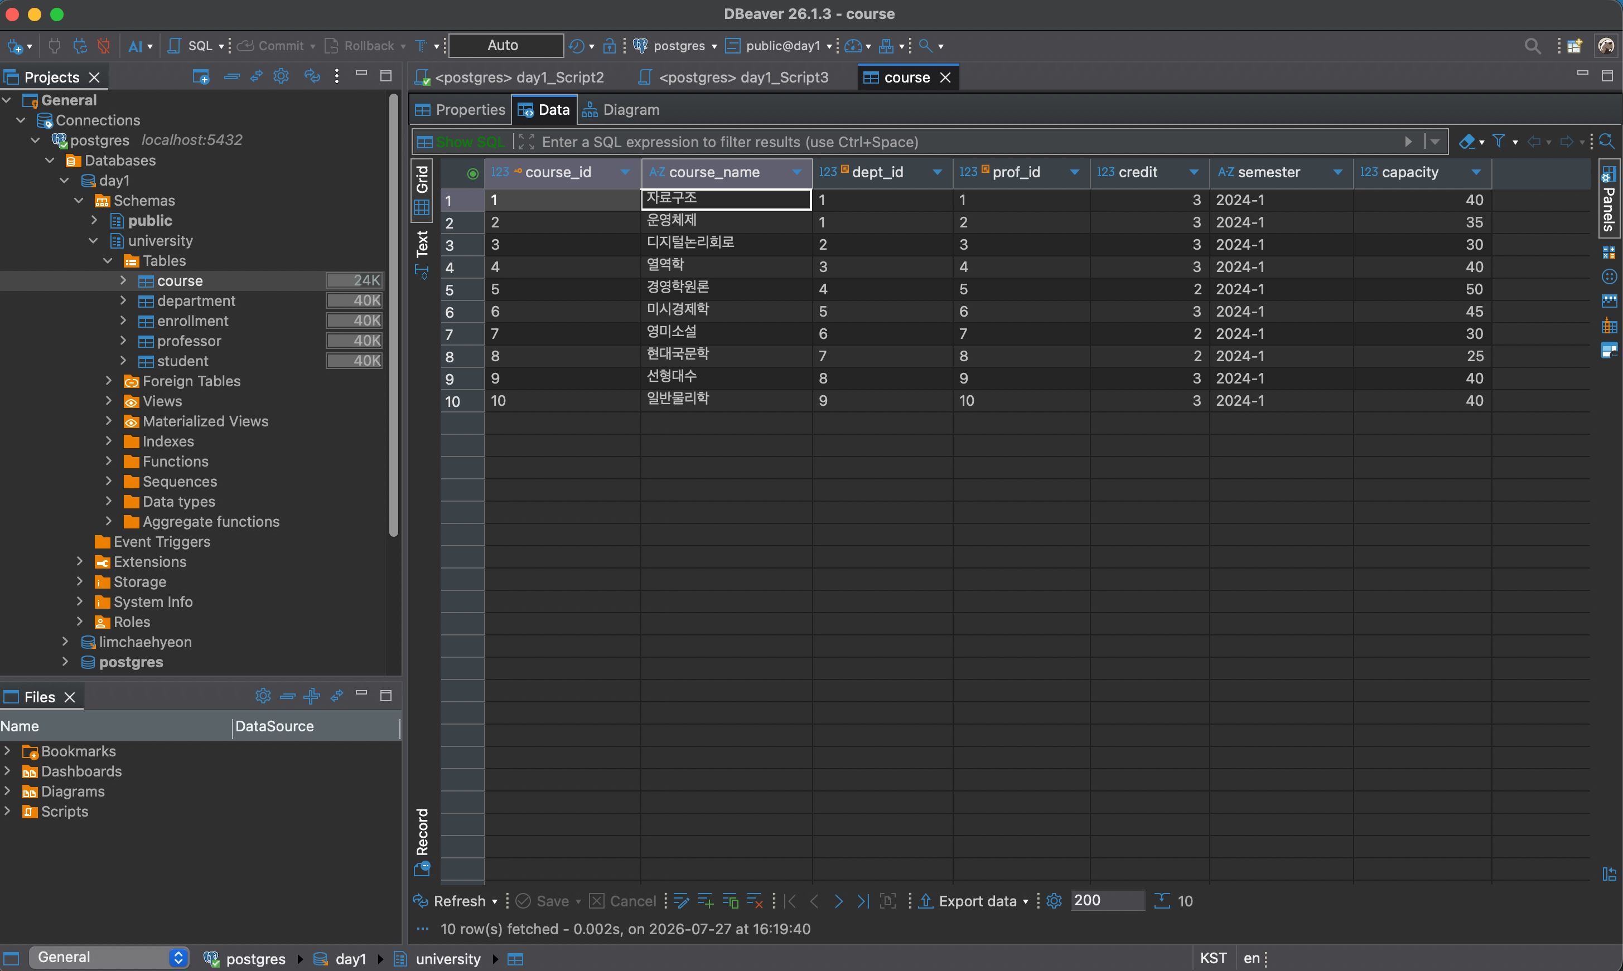
Task: Expand the limchaehyeon database node
Action: coord(65,642)
